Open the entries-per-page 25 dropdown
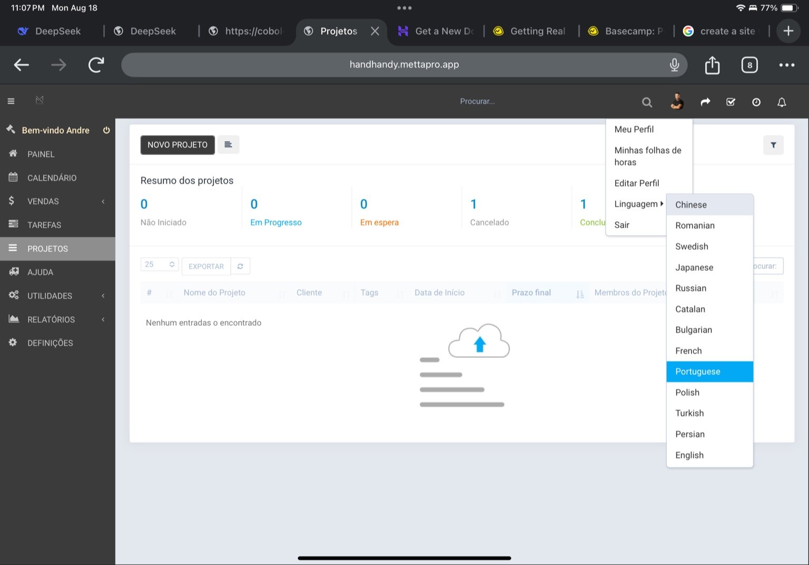The width and height of the screenshot is (809, 565). 159,264
